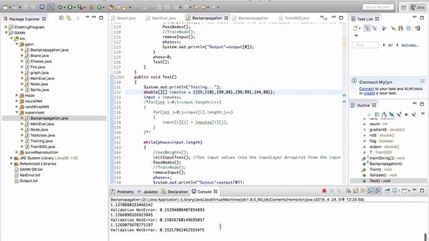429x241 pixels.
Task: Toggle Scheduled presentation in Task List
Action: [x=375, y=28]
